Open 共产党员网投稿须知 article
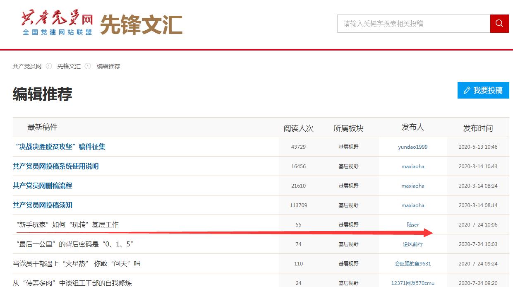This screenshot has height=287, width=513. click(43, 205)
